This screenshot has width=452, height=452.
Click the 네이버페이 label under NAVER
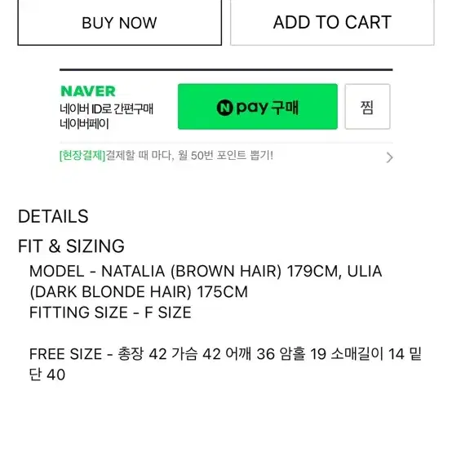[x=84, y=124]
